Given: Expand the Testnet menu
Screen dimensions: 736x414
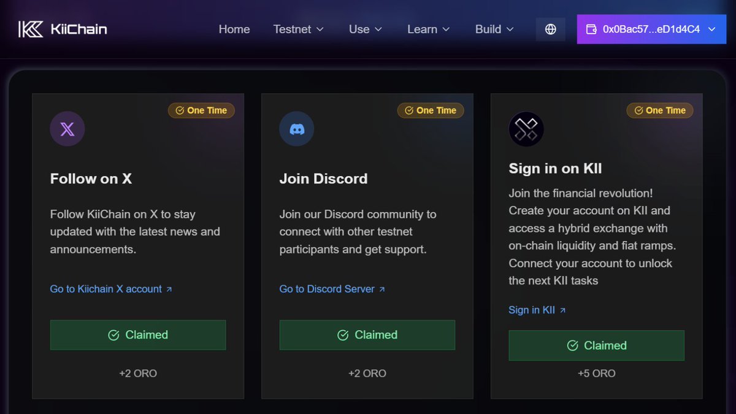Looking at the screenshot, I should click(x=299, y=29).
